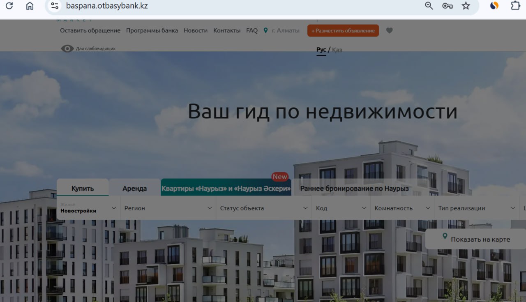Click the Разместить объявление button
Screen dimensions: 526x302
point(343,31)
